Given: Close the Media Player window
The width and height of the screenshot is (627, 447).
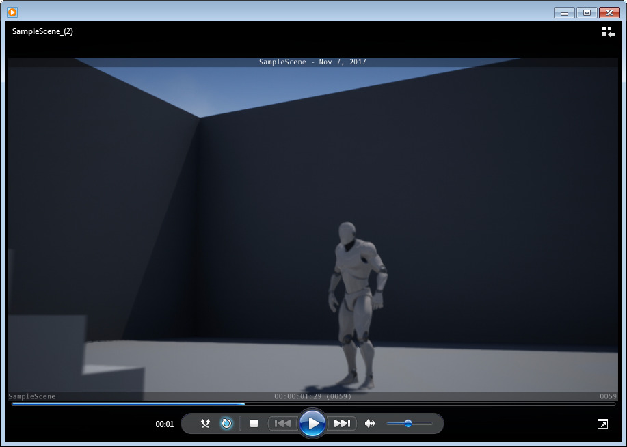Looking at the screenshot, I should tap(609, 12).
